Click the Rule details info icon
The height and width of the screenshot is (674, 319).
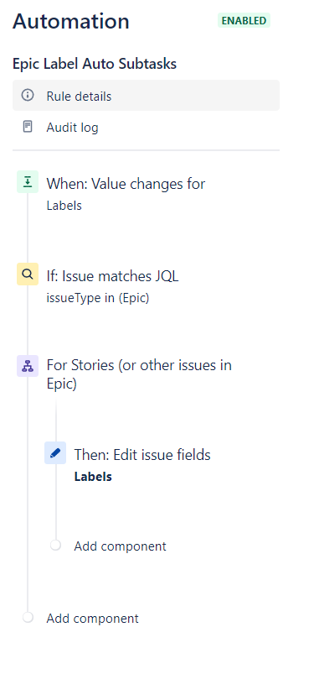click(x=28, y=96)
